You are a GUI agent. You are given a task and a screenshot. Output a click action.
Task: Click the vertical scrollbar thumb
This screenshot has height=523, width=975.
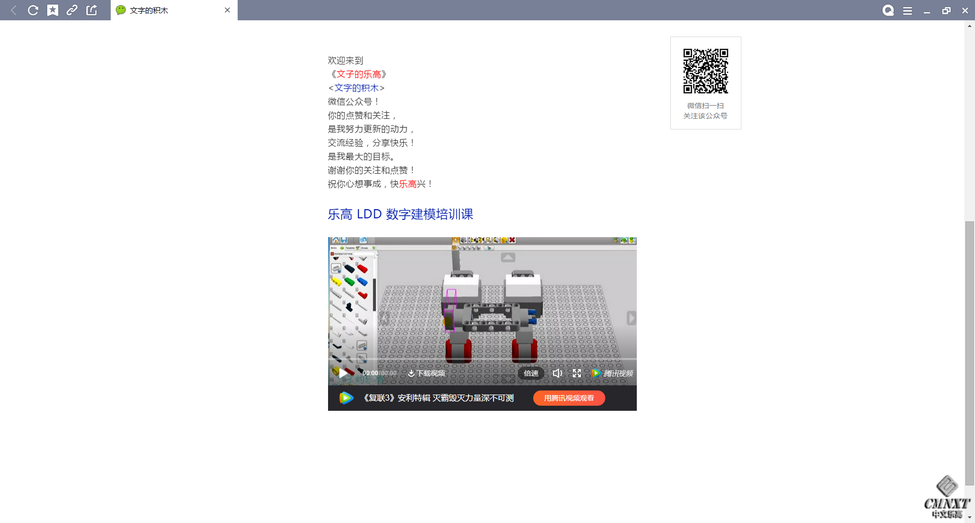(x=970, y=353)
